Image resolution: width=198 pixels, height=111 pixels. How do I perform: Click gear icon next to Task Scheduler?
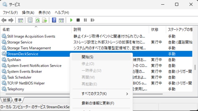click(4, 77)
